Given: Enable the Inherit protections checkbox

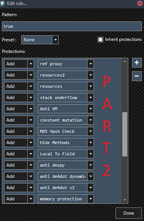Looking at the screenshot, I should tap(100, 40).
